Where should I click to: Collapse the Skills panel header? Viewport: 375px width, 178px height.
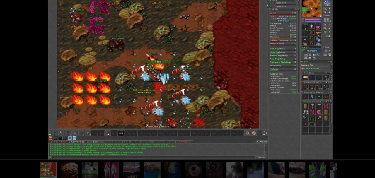(x=296, y=9)
